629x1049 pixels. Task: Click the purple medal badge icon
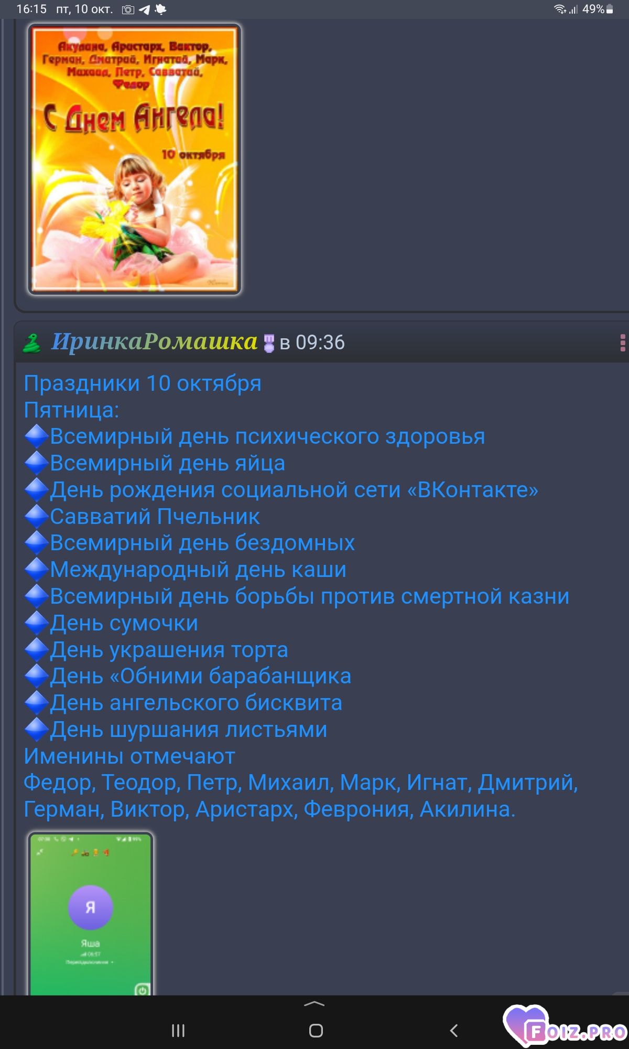click(x=268, y=343)
